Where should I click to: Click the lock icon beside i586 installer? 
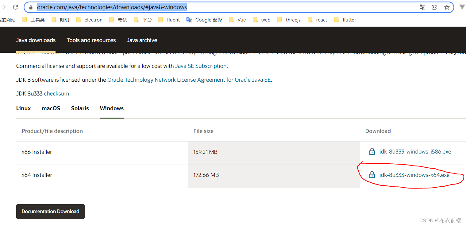pos(372,151)
